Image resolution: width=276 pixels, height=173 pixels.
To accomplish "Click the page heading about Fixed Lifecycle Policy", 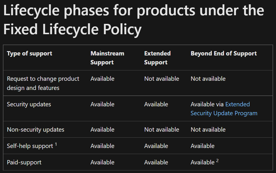I will click(x=134, y=20).
